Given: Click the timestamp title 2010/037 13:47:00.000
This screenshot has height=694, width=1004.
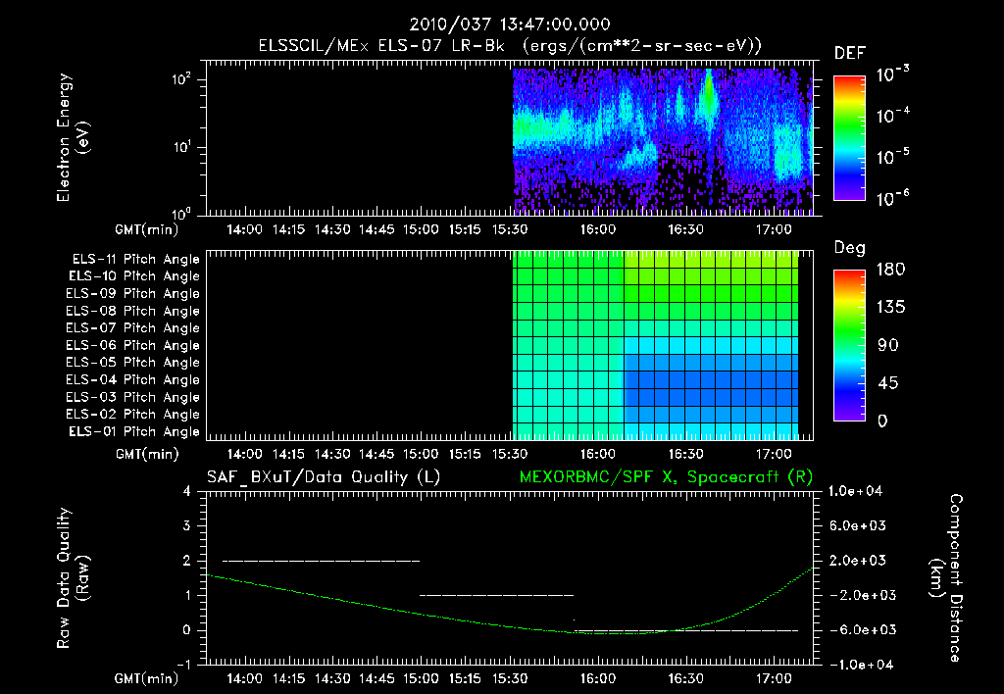Looking at the screenshot, I should [x=510, y=25].
